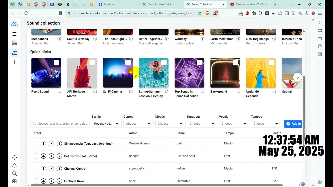Viewport: 333px width, 187px height.
Task: Download the Sin Inocencia track
Action: (x=43, y=143)
